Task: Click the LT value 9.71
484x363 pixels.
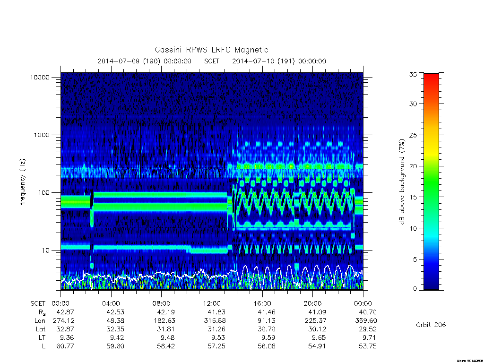Action: point(370,337)
